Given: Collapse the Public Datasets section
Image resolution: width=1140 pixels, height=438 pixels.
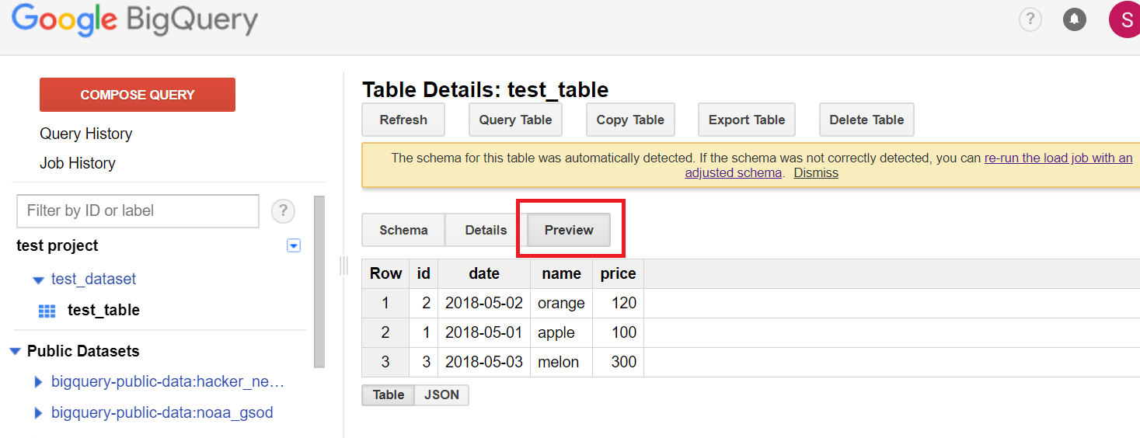Looking at the screenshot, I should [x=15, y=352].
